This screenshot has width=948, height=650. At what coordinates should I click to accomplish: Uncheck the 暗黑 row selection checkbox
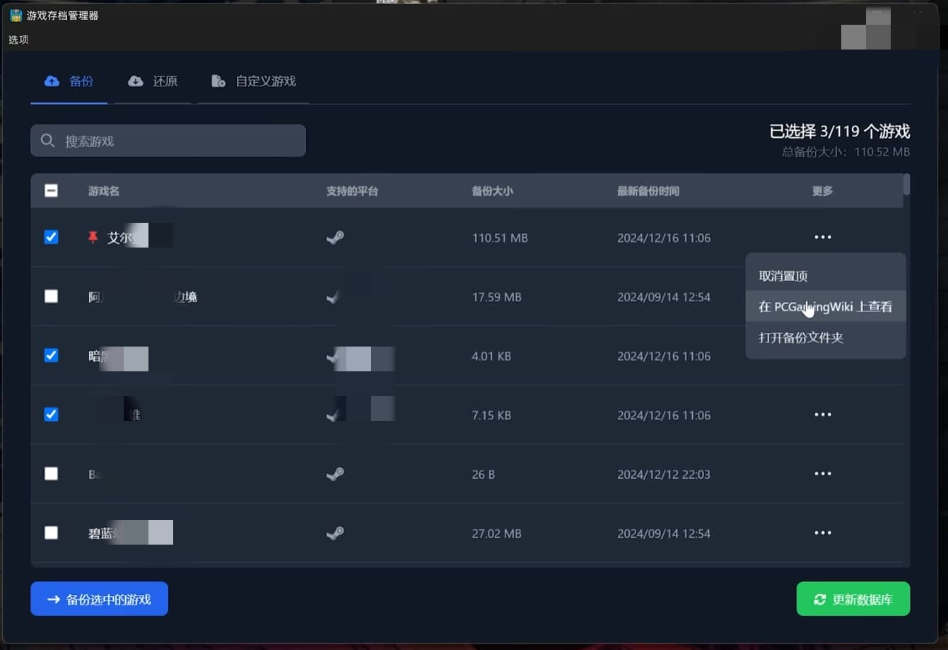click(x=51, y=356)
